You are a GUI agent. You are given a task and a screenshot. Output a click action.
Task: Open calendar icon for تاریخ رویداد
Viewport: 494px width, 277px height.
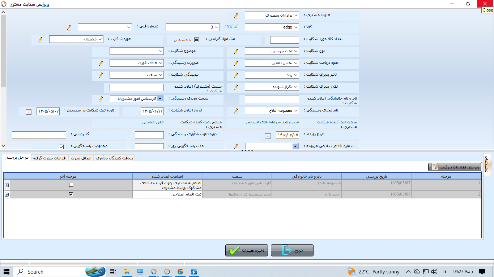click(268, 135)
